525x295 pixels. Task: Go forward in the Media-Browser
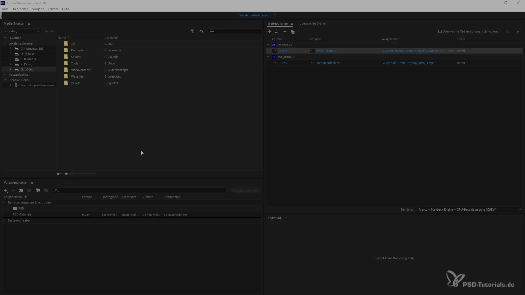pos(52,31)
